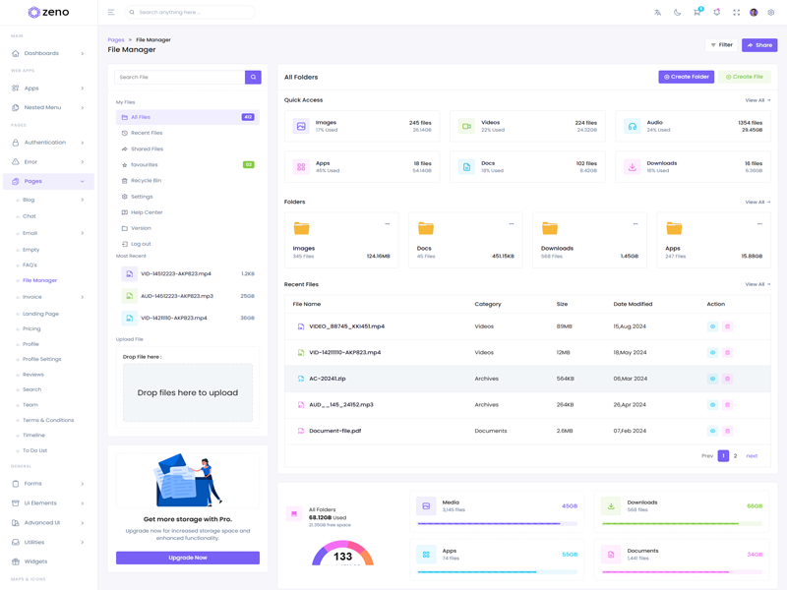This screenshot has width=787, height=590.
Task: Toggle dark mode with the moon icon
Action: [x=677, y=13]
